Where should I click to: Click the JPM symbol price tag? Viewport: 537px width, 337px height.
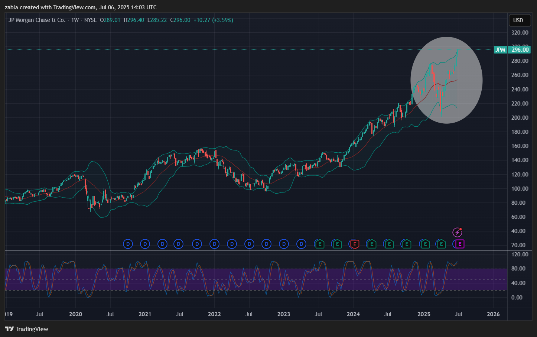coord(500,50)
